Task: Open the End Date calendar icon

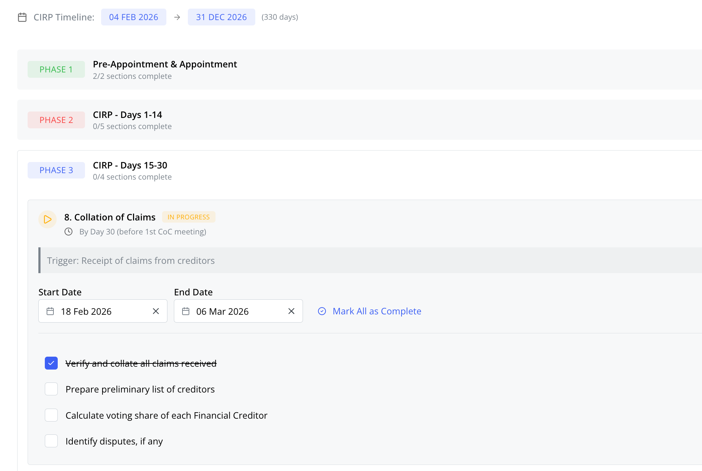Action: coord(186,311)
